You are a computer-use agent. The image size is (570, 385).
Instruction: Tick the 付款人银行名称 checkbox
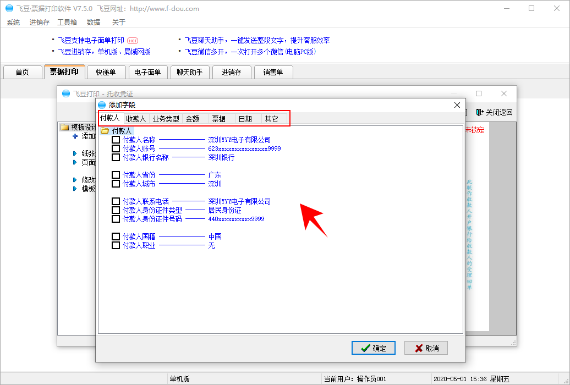(x=116, y=157)
